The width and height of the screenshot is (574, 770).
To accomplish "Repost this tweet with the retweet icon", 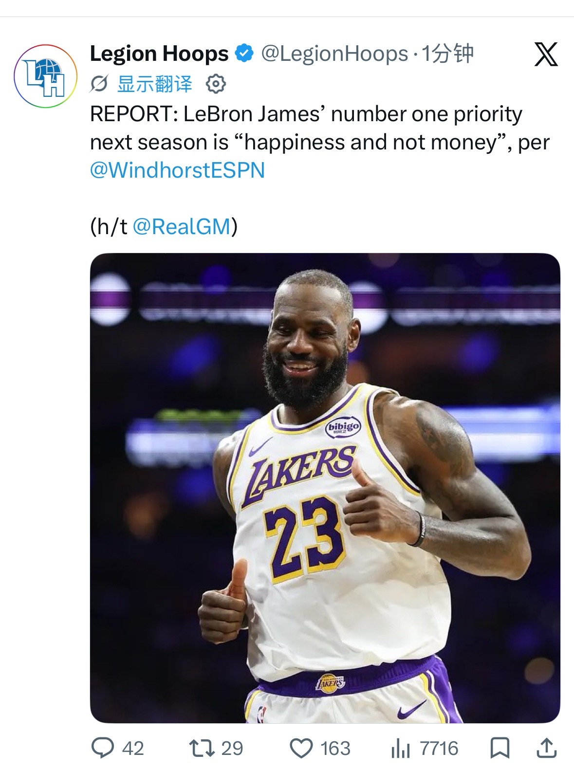I will 202,748.
